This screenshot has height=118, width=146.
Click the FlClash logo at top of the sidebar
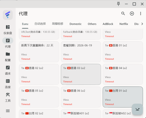[x=8, y=15]
